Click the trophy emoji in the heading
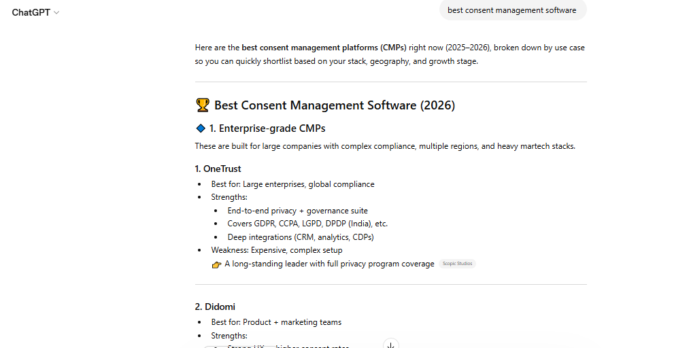This screenshot has width=689, height=348. (203, 105)
